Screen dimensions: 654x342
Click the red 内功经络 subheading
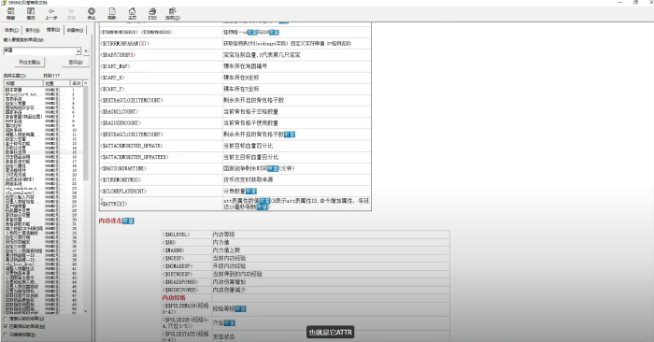point(174,298)
